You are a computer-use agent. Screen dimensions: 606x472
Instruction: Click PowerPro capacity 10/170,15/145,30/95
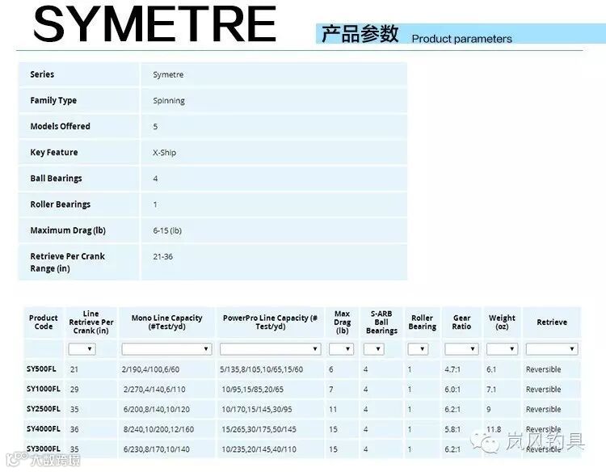257,410
